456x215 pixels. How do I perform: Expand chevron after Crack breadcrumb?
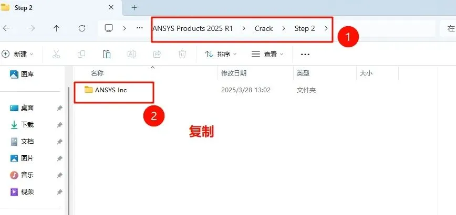pyautogui.click(x=283, y=28)
